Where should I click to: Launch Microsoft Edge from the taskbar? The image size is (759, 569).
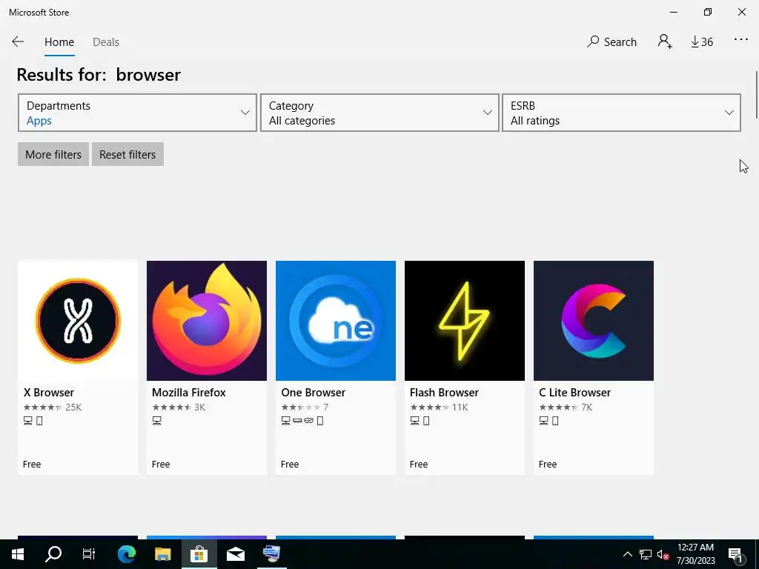[127, 554]
